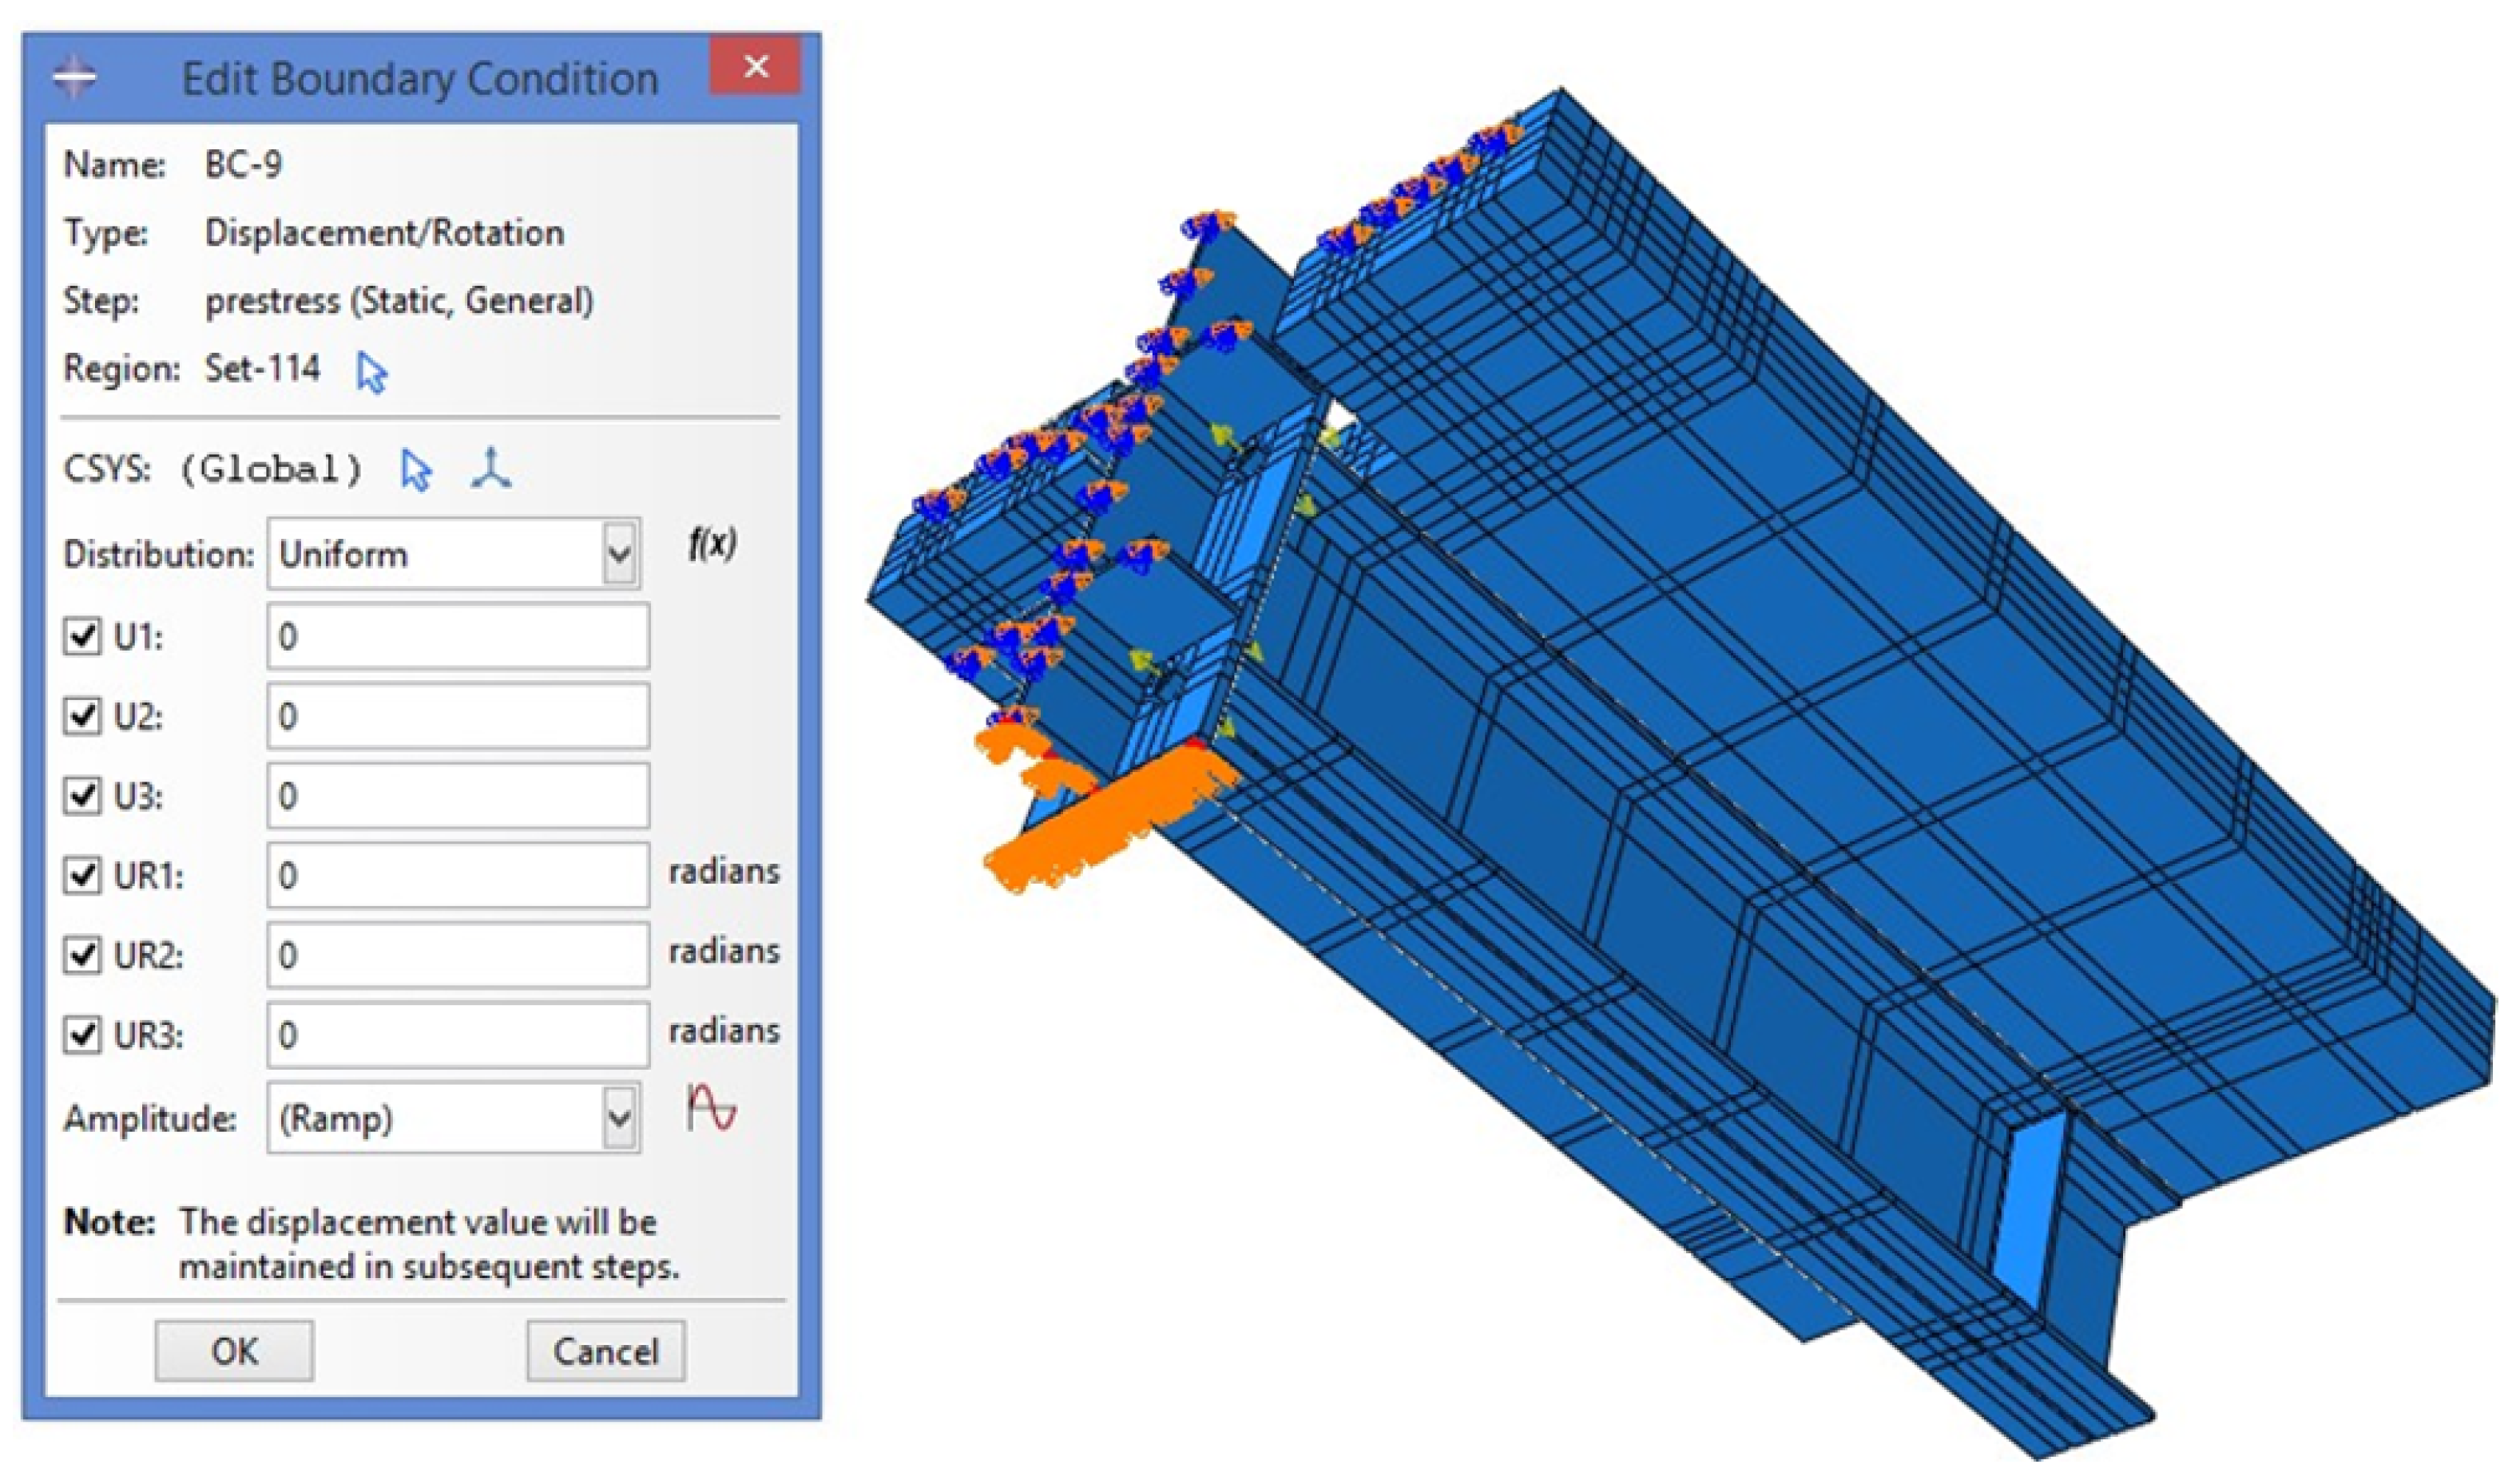Focus the UR2 radians input field
2520x1484 pixels.
457,955
